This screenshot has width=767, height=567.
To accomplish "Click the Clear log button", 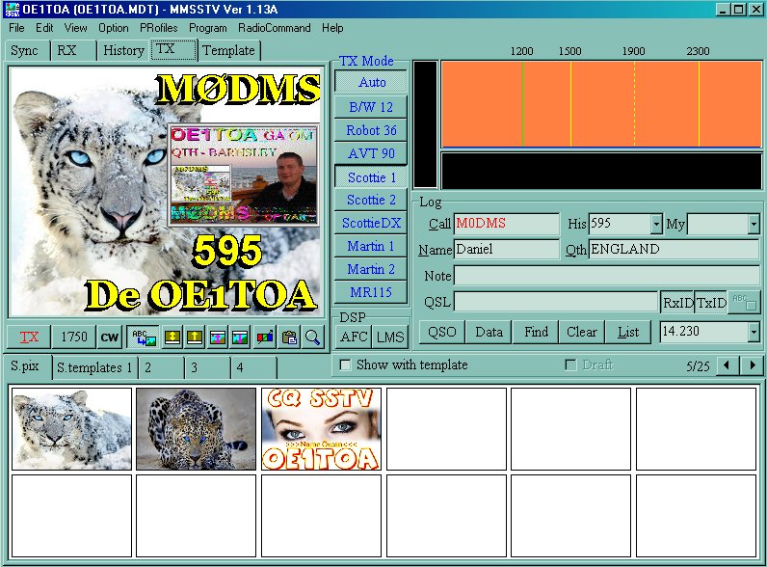I will pyautogui.click(x=581, y=333).
